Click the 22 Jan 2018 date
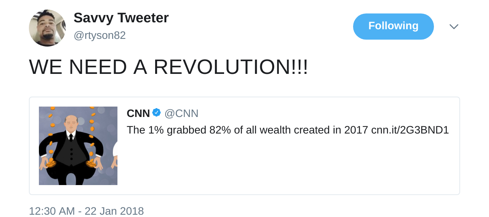 tap(114, 211)
